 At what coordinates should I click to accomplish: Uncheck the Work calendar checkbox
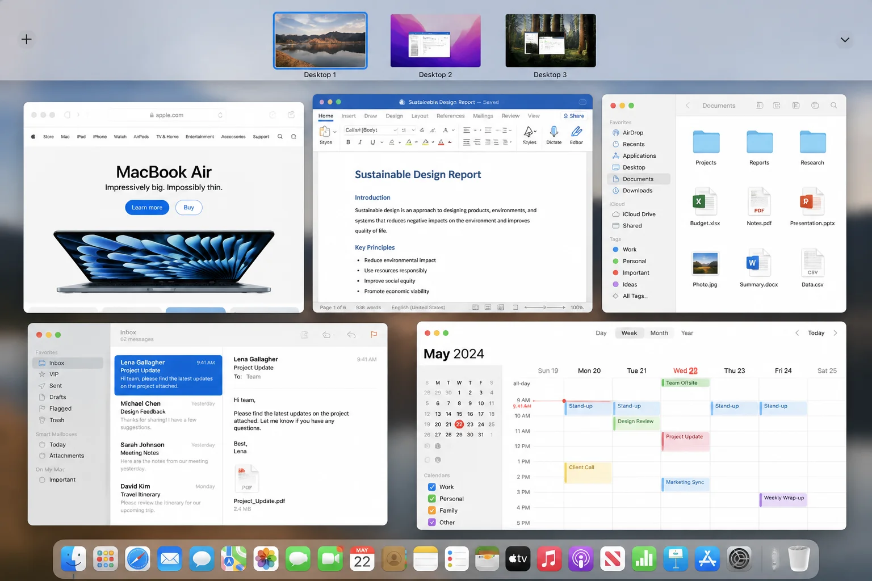(x=431, y=487)
